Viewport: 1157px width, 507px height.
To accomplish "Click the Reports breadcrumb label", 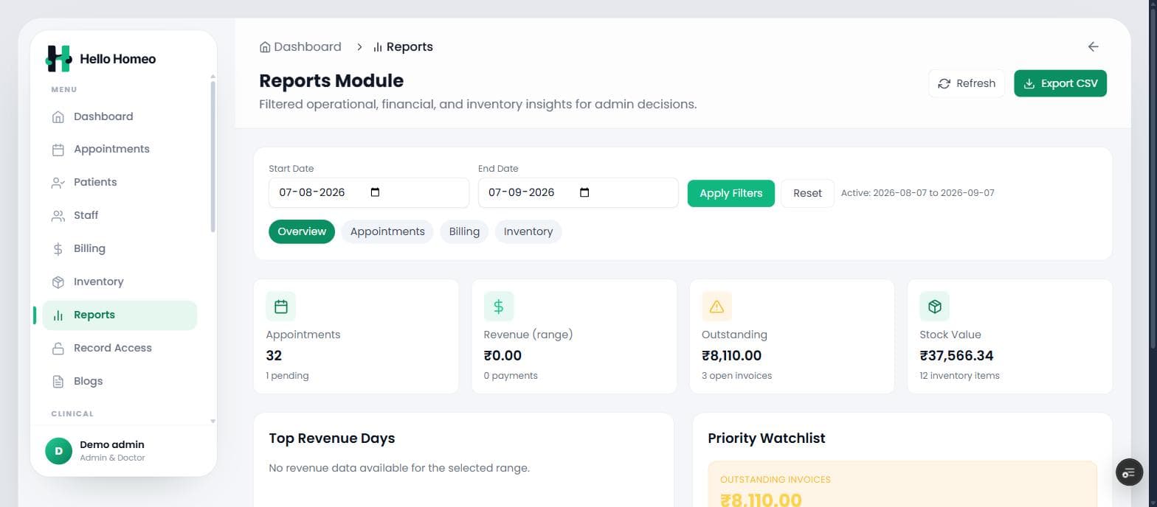I will [410, 47].
